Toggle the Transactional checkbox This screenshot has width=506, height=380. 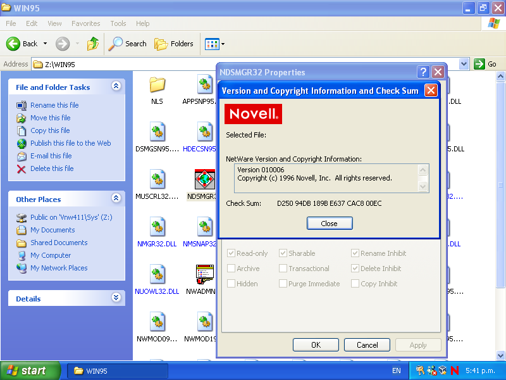tap(283, 268)
